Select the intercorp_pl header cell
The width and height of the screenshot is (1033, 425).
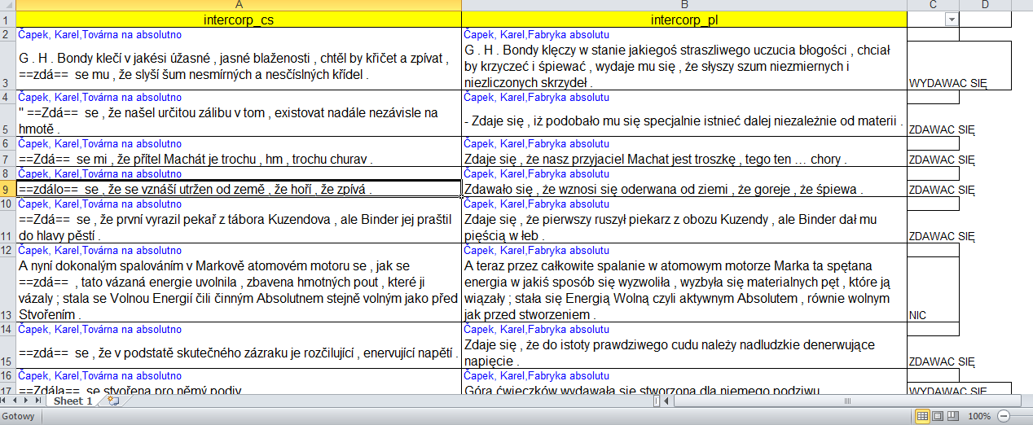point(684,20)
